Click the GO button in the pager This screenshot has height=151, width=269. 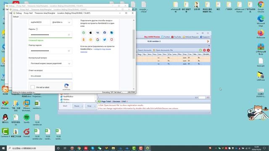208,97
